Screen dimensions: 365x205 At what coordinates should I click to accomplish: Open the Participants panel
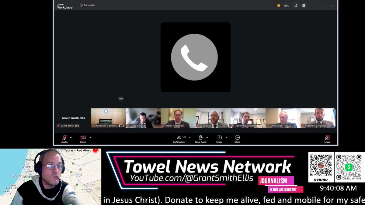click(179, 139)
